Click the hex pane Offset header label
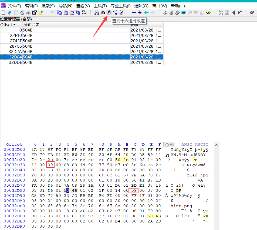 pos(14,145)
